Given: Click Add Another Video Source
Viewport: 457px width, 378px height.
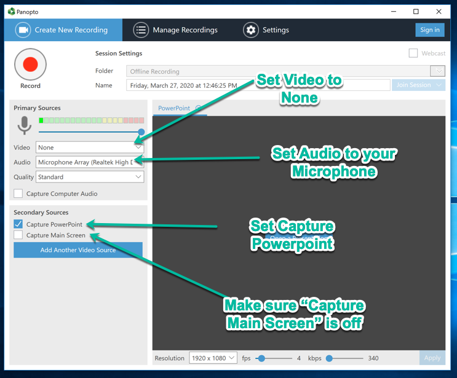Looking at the screenshot, I should (78, 250).
